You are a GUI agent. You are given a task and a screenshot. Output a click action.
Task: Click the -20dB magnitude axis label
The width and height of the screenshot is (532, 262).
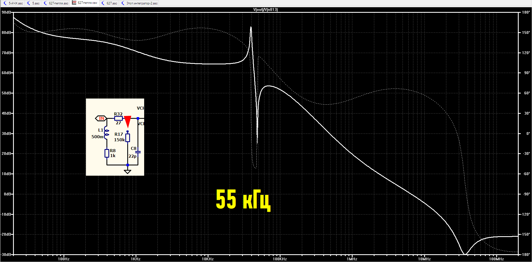[x=6, y=234]
